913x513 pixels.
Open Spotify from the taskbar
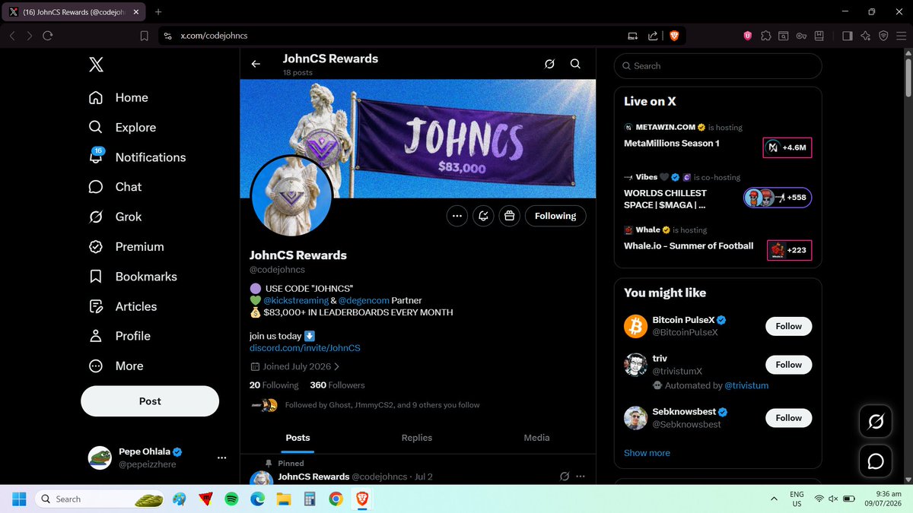(231, 499)
